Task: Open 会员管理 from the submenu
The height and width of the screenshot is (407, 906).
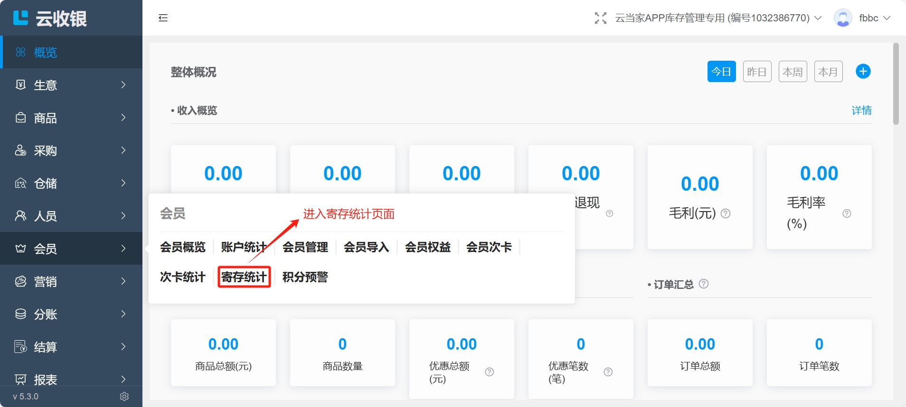Action: [x=305, y=247]
